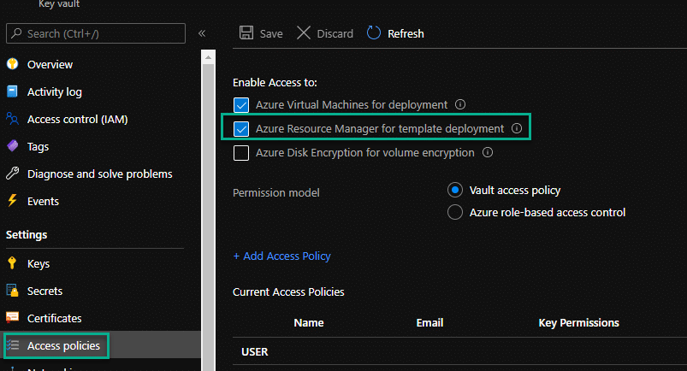Click the Key Permissions column header
Screen dimensions: 687x371
(579, 323)
